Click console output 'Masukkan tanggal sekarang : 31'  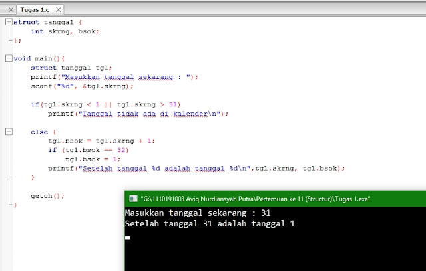[198, 213]
